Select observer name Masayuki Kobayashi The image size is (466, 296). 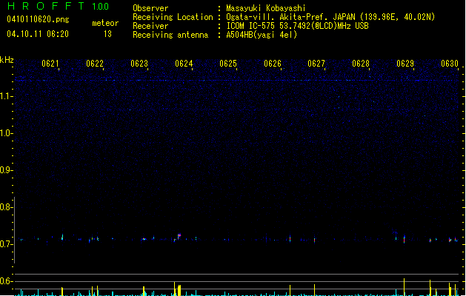[x=266, y=8]
